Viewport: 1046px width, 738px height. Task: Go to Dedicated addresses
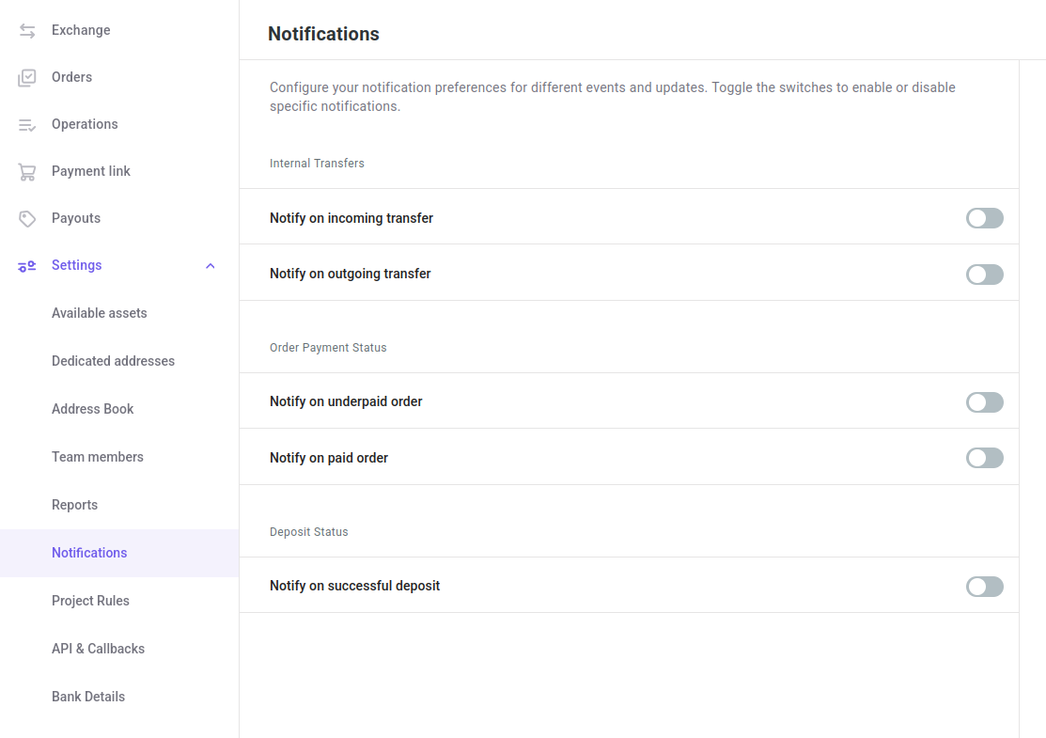click(113, 361)
